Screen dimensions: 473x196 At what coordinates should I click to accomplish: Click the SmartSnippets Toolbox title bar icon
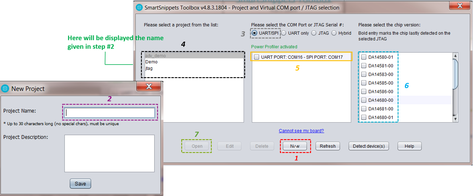pos(139,7)
